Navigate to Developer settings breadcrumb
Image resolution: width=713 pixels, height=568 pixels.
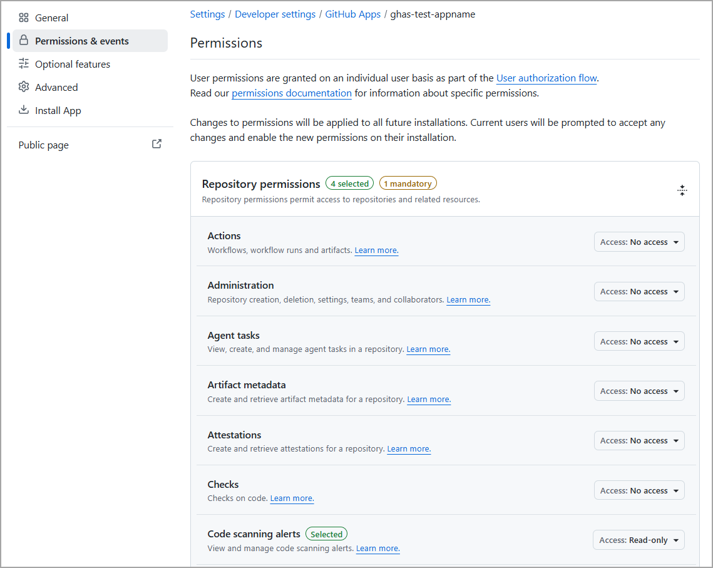click(x=275, y=14)
